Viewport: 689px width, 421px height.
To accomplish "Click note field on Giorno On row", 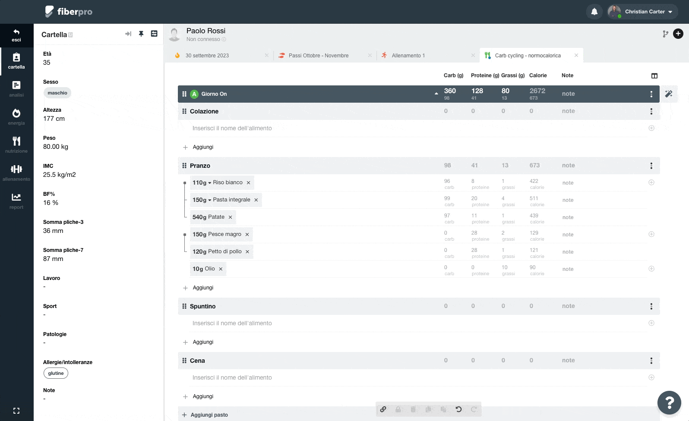I will click(x=568, y=94).
